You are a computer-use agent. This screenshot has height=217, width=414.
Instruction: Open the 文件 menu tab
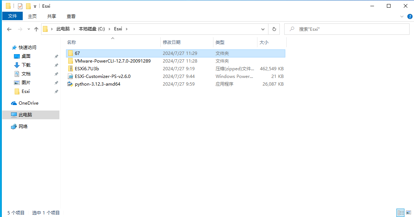click(x=12, y=16)
